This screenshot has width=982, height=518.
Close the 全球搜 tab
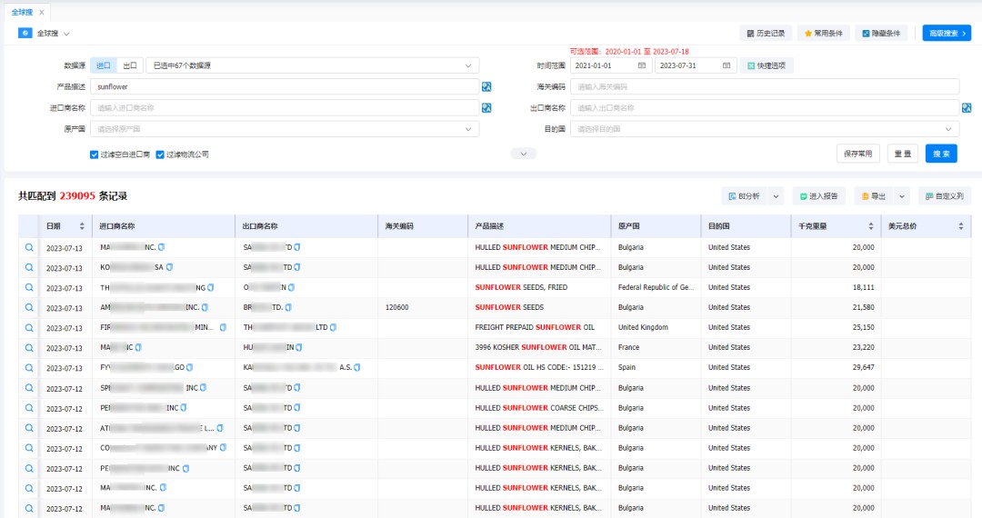[x=42, y=13]
